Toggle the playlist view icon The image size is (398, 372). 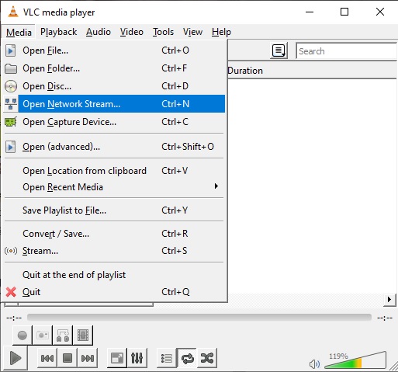click(x=167, y=358)
